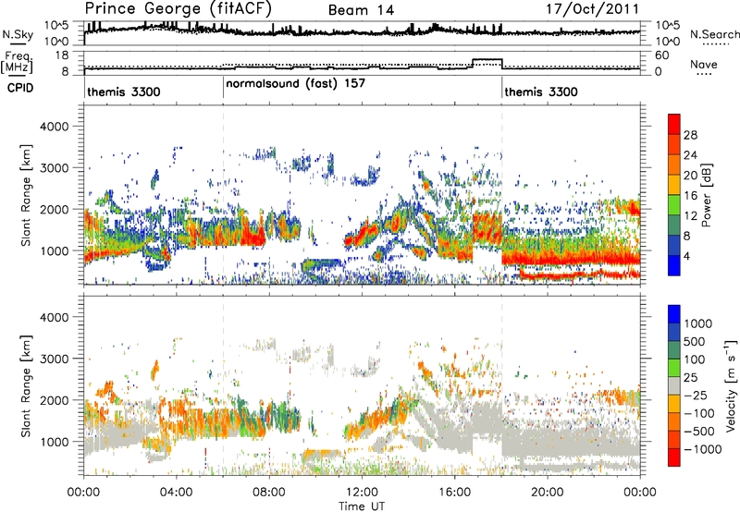Click the '16:00' time axis tick label
The height and width of the screenshot is (512, 740).
(454, 493)
